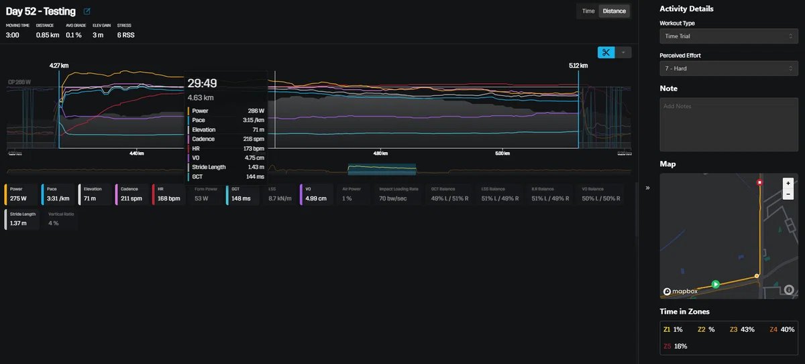Open the Perceived Effort dropdown

(729, 68)
